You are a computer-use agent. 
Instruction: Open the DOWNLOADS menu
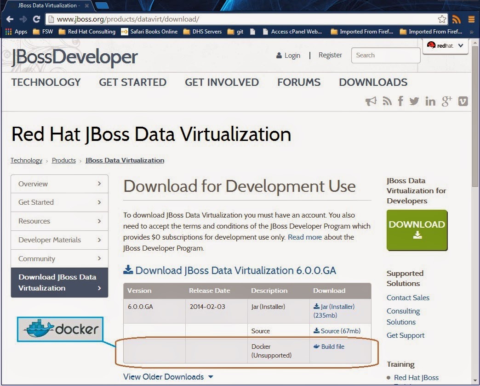[373, 82]
